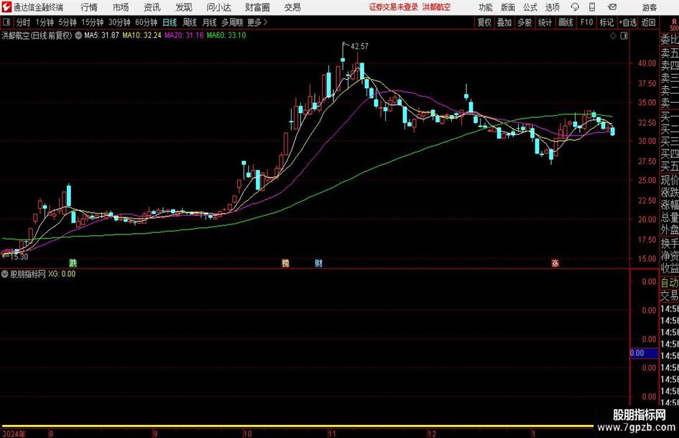This screenshot has width=679, height=438.
Task: Click the red 洪都航空 title text
Action: pyautogui.click(x=436, y=7)
